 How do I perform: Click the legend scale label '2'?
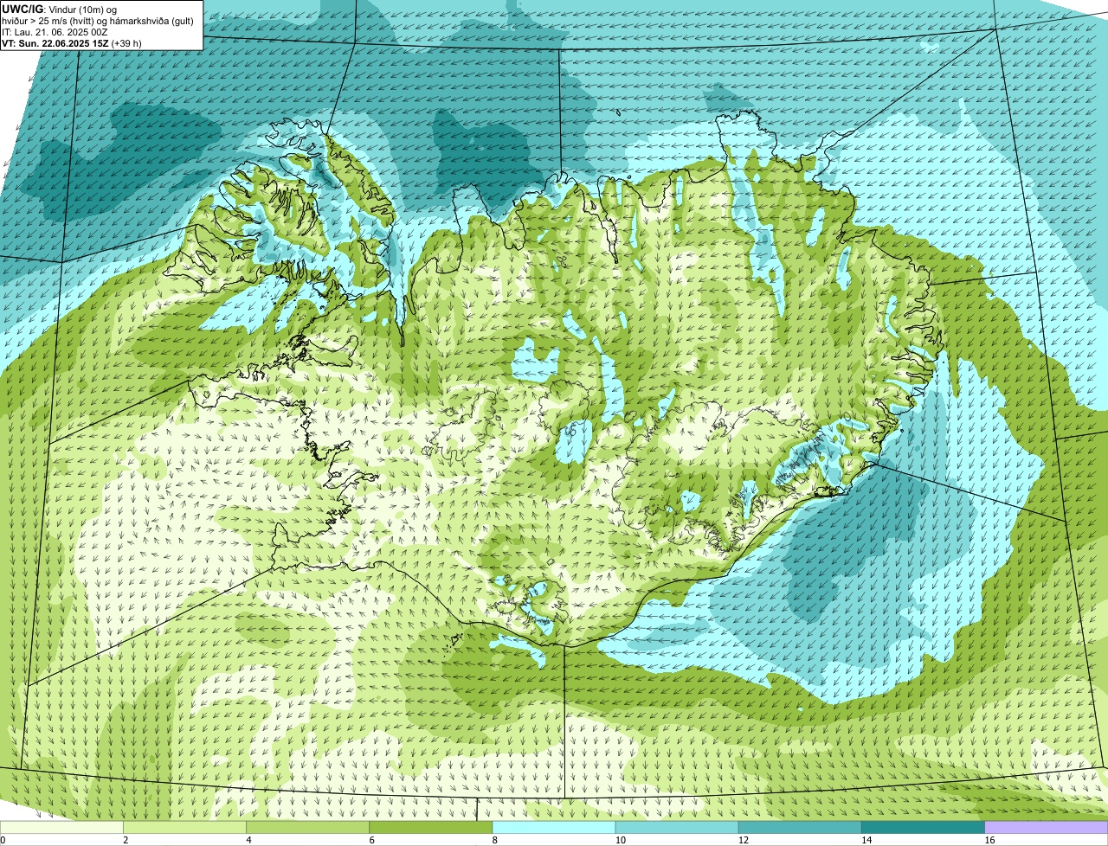(126, 840)
